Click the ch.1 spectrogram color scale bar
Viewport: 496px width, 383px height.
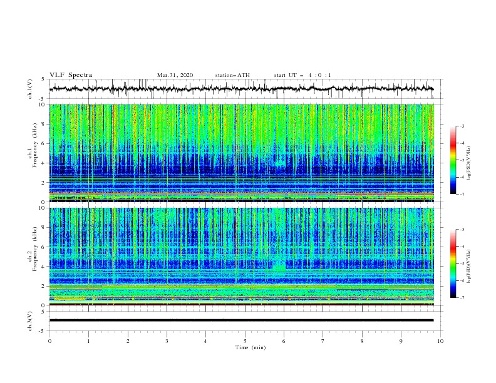coord(453,160)
